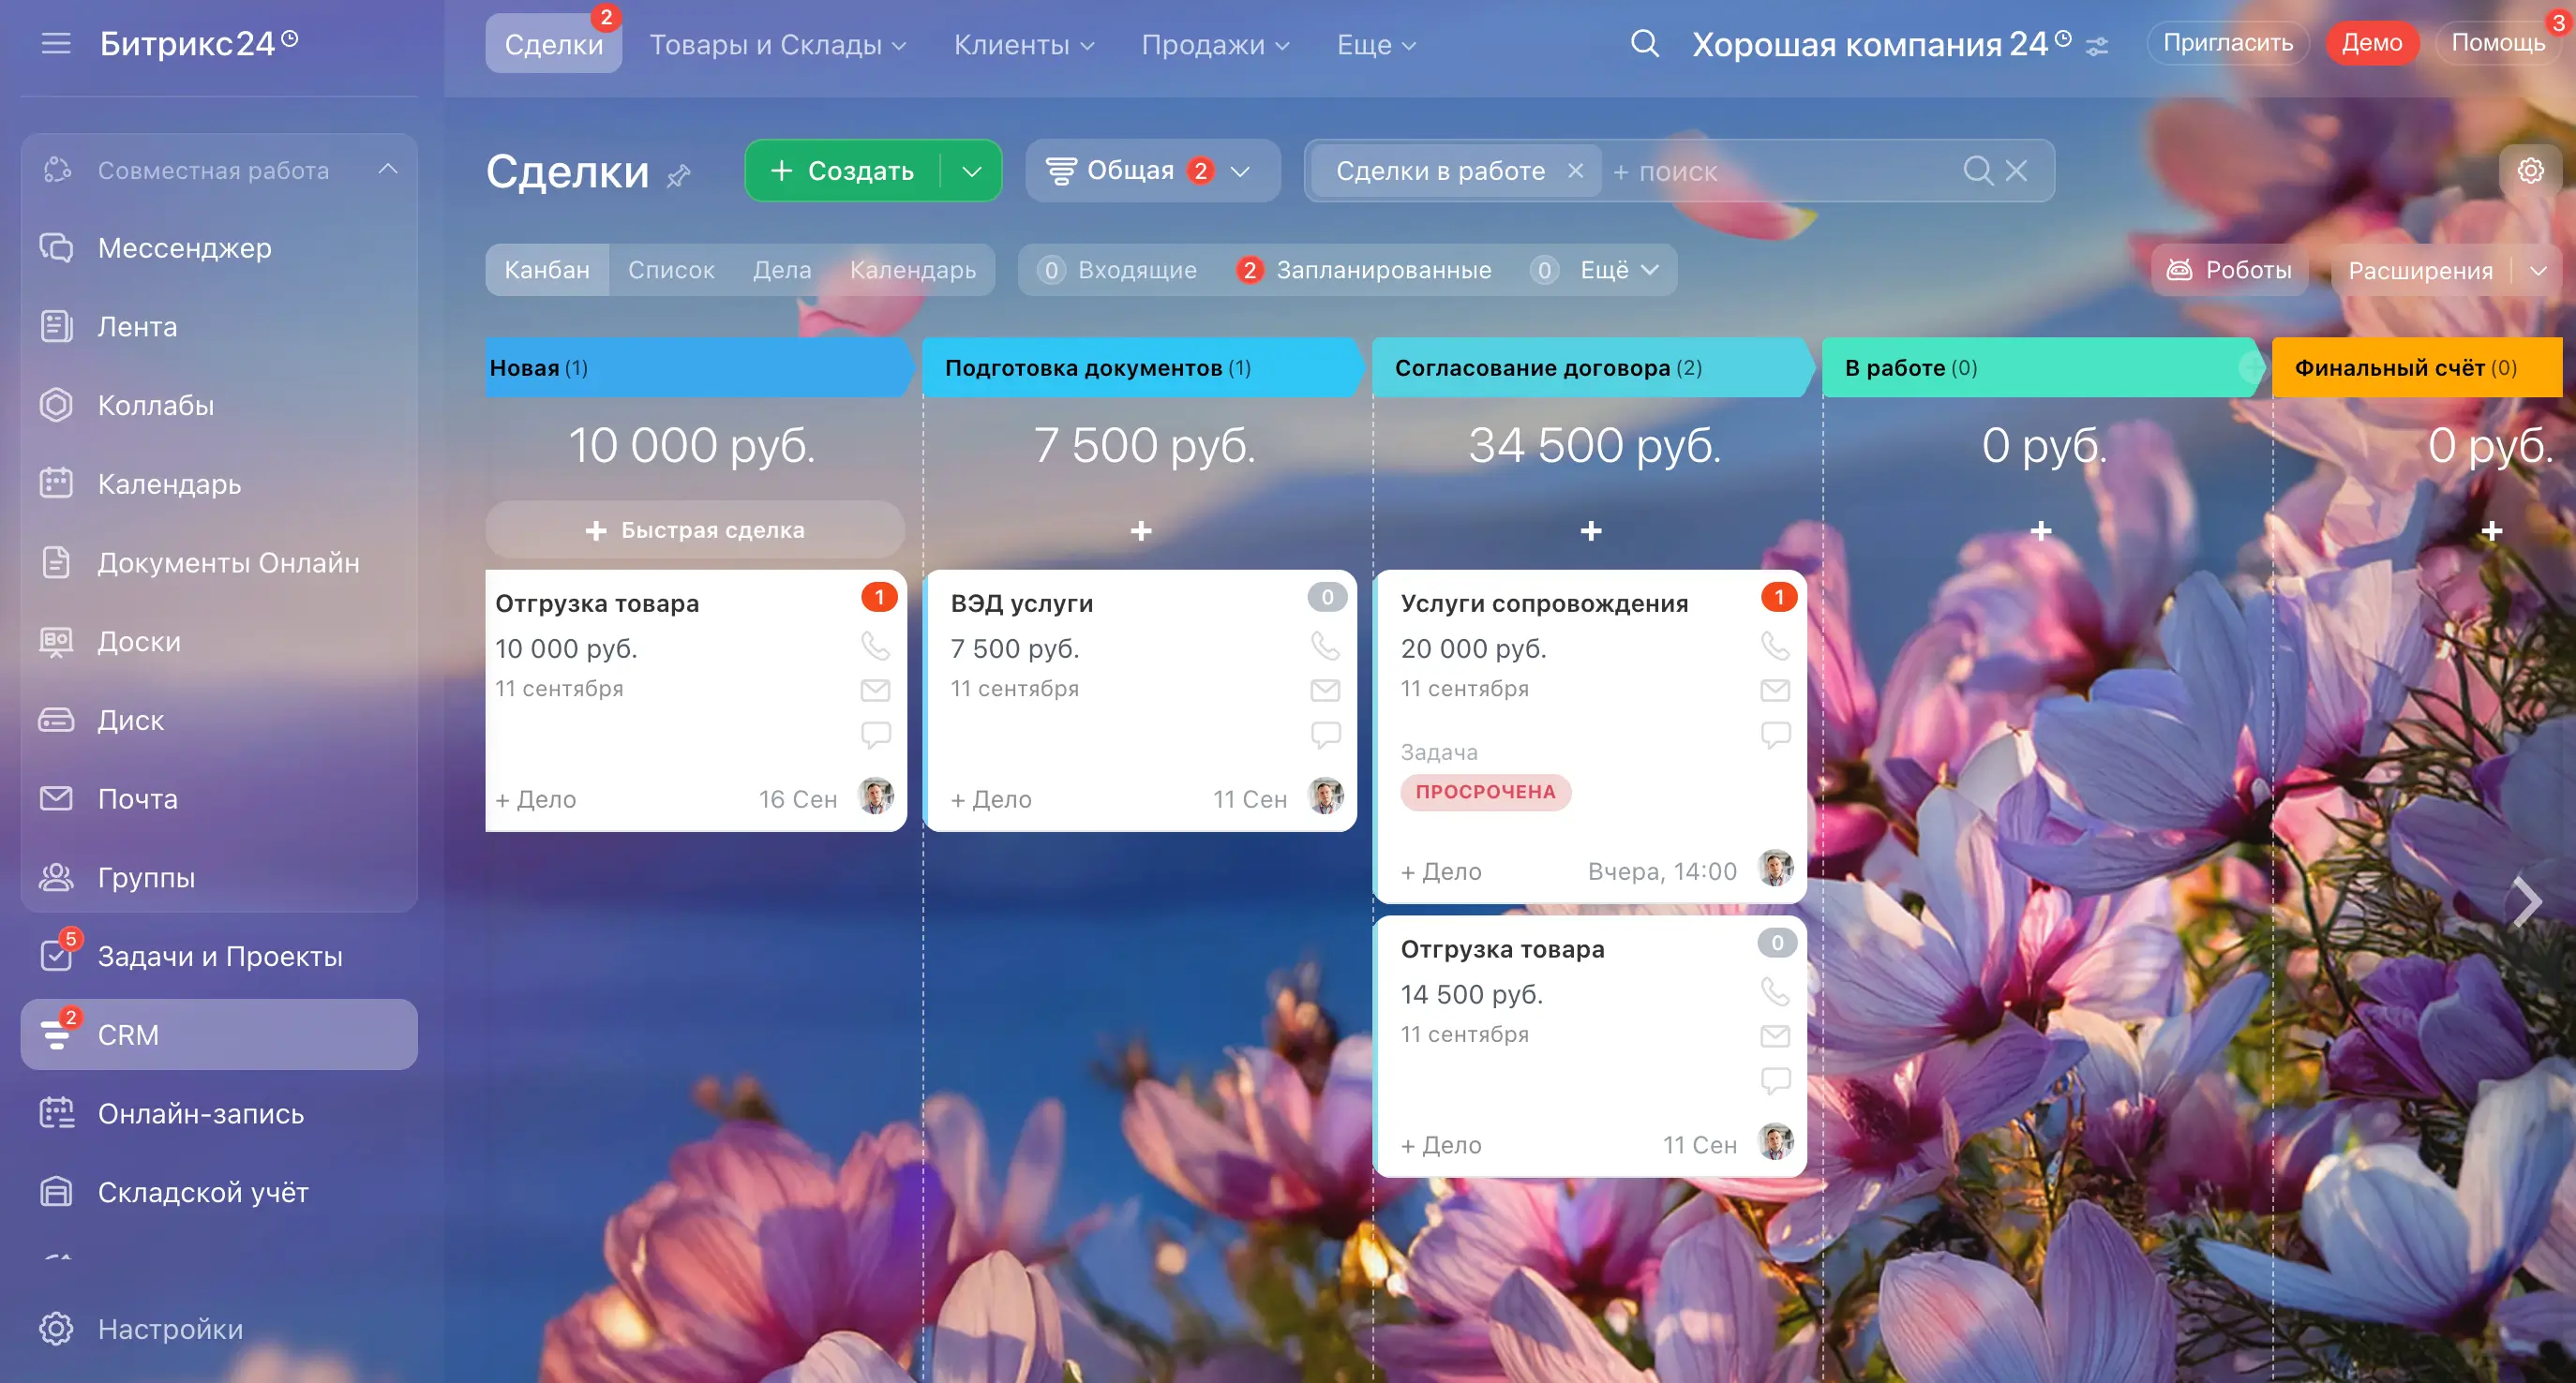
Task: Click the company settings sliders icon
Action: click(2098, 46)
